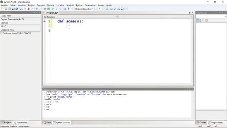Open the Analysis menu

tap(70, 5)
